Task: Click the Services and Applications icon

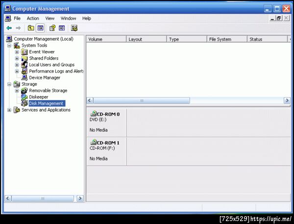Action: tap(17, 110)
